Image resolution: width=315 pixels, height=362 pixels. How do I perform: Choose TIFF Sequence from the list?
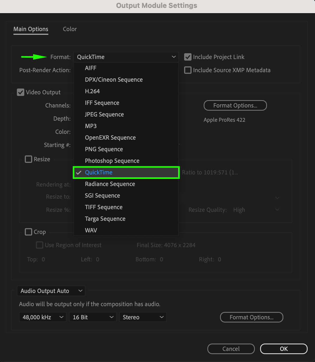[104, 207]
